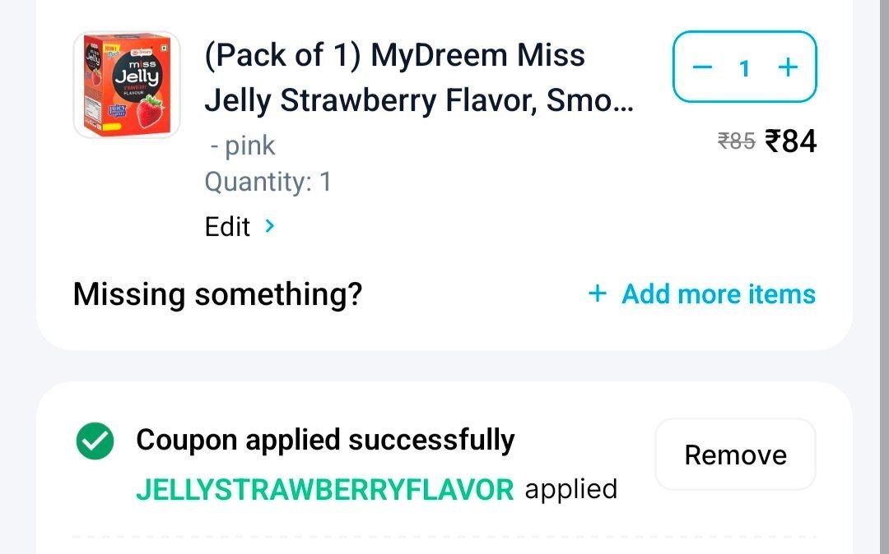Click the quantity value 1 in stepper
The image size is (889, 554).
tap(744, 68)
